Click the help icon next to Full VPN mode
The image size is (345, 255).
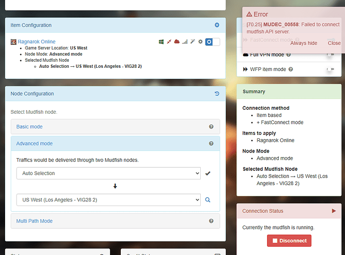[288, 55]
